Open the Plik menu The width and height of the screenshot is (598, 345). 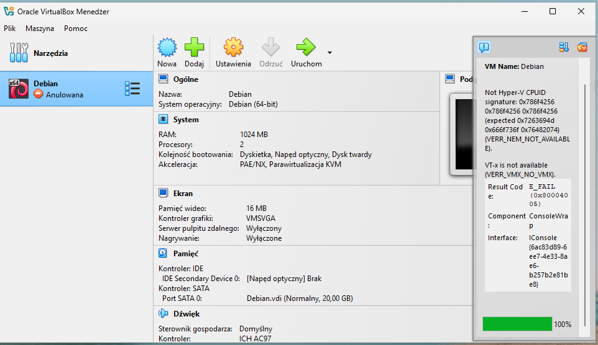click(10, 29)
